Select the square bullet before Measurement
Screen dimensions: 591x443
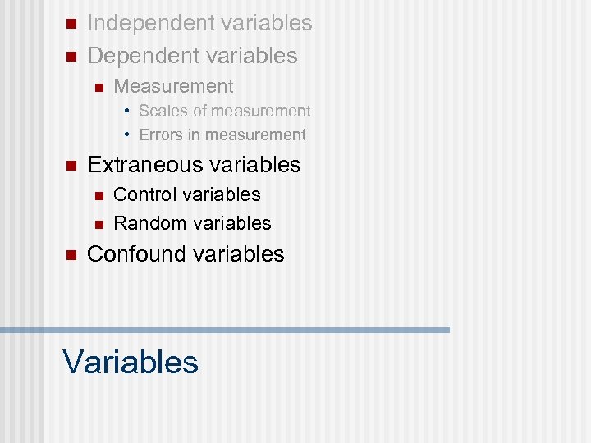(x=98, y=87)
